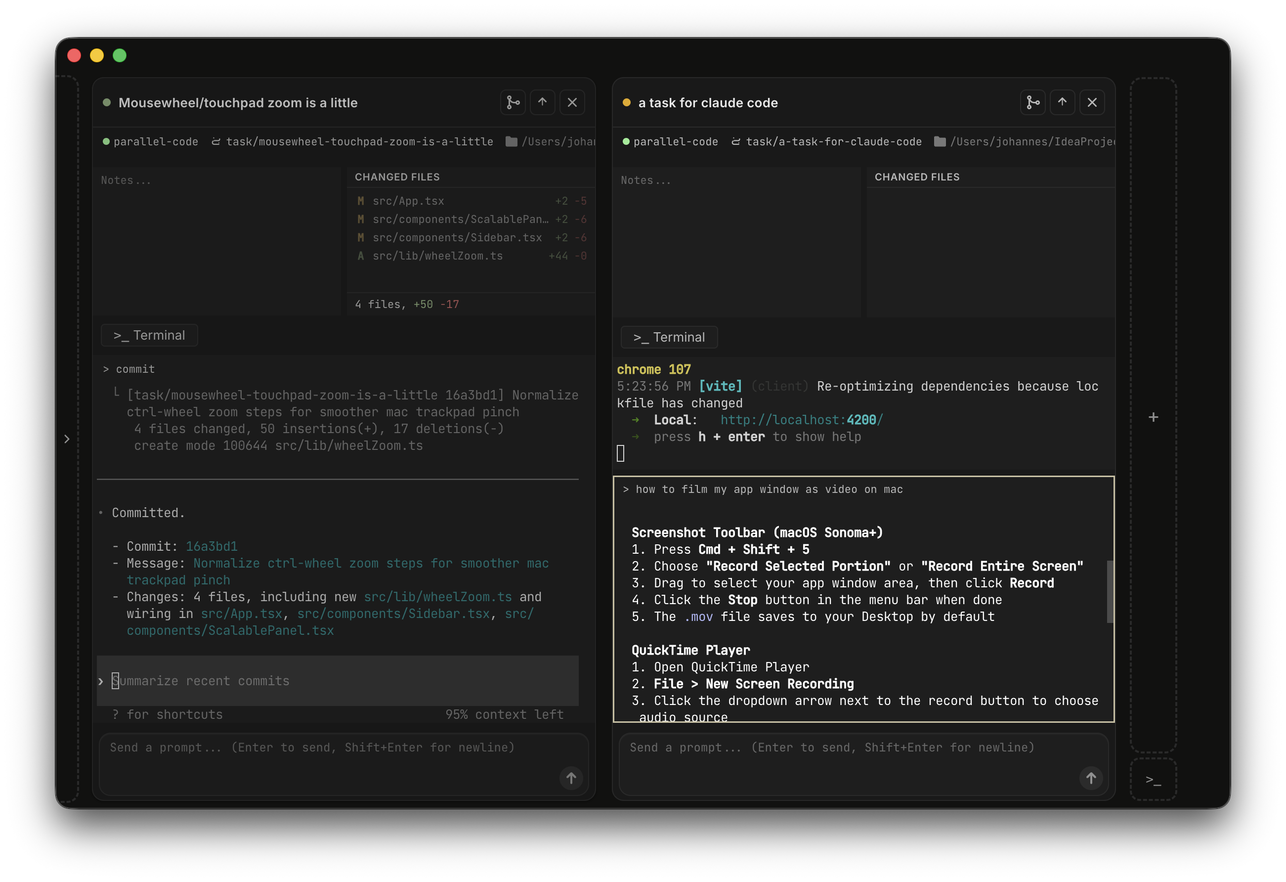Click the git branch icon in left panel header
Viewport: 1286px width, 882px height.
[x=513, y=102]
